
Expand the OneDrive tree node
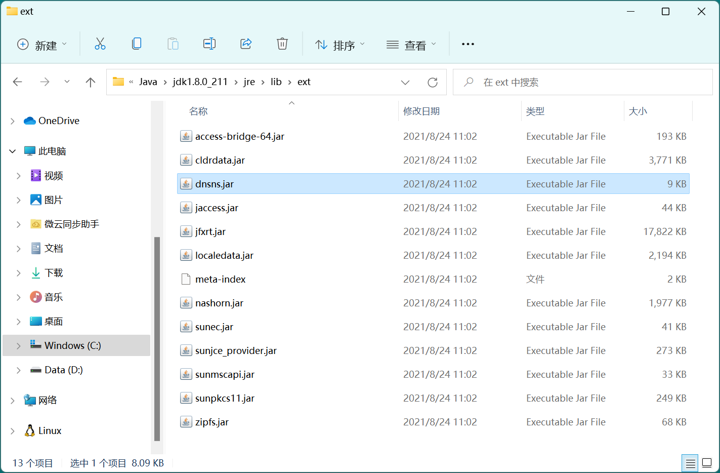[13, 121]
